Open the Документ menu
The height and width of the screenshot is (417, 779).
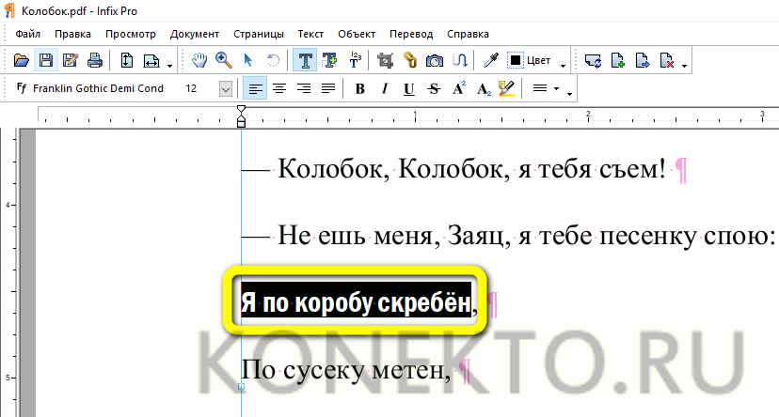click(195, 34)
